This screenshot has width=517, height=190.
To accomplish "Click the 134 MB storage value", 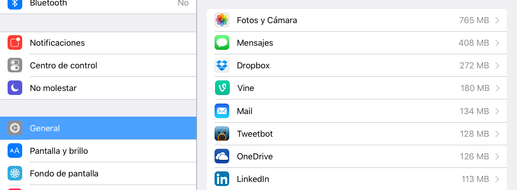I will click(475, 111).
